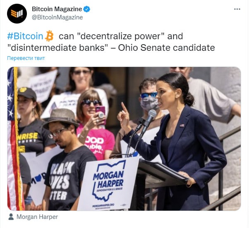Open the #Bitcoin hashtag

[25, 36]
